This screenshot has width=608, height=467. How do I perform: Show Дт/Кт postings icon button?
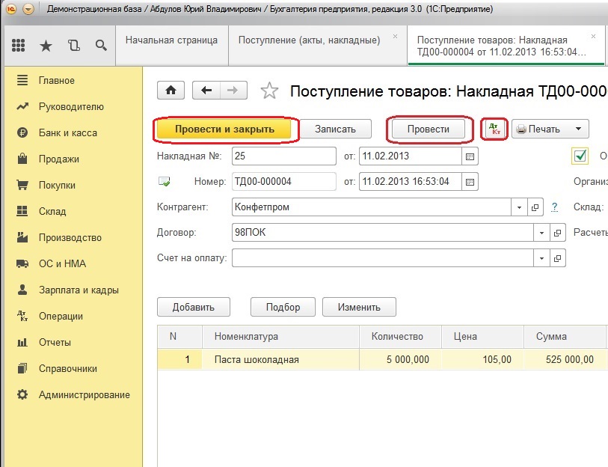click(494, 129)
